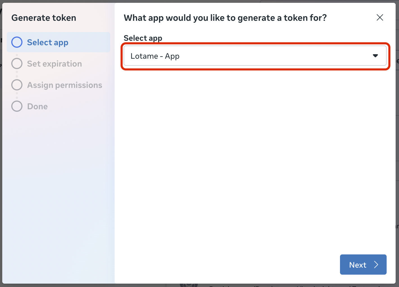The image size is (399, 287).
Task: Click the caret arrow in app dropdown
Action: (375, 56)
